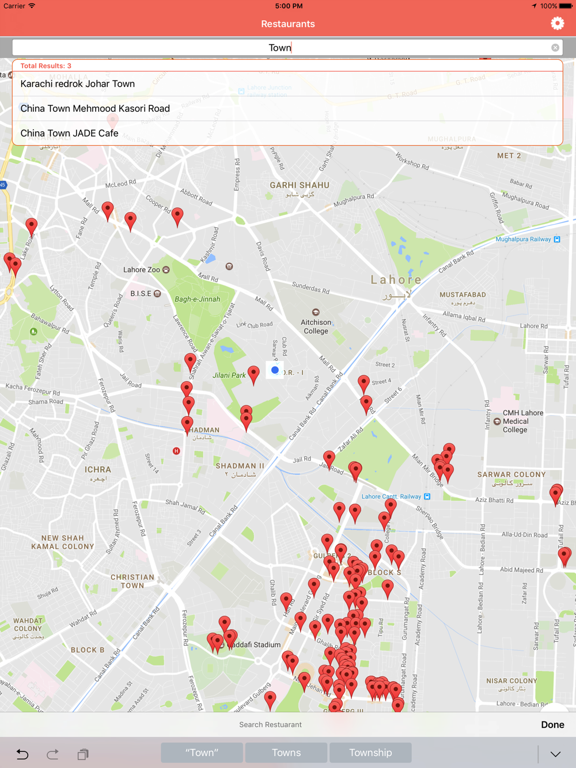Image resolution: width=576 pixels, height=768 pixels.
Task: Tap the Mughalpura Railway station icon
Action: 557,239
